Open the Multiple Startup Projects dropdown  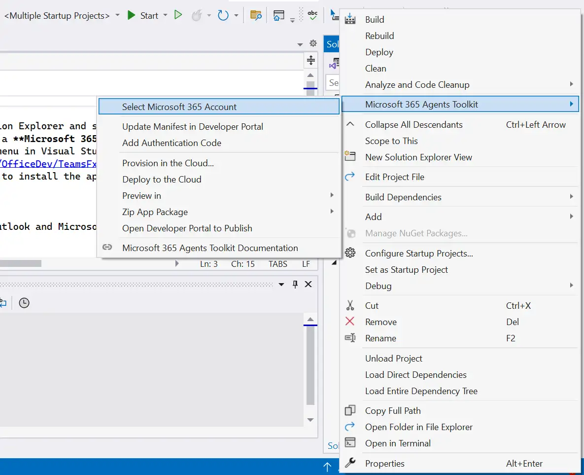pos(117,15)
